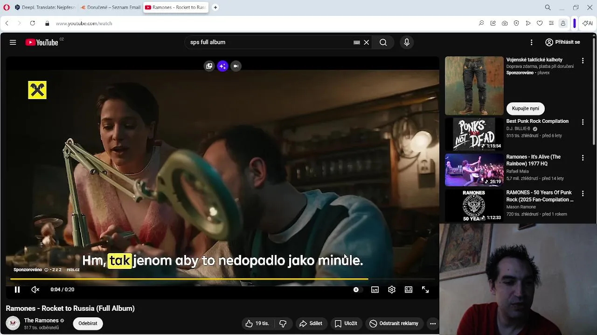
Task: Like the video (19 tis.)
Action: pos(257,323)
